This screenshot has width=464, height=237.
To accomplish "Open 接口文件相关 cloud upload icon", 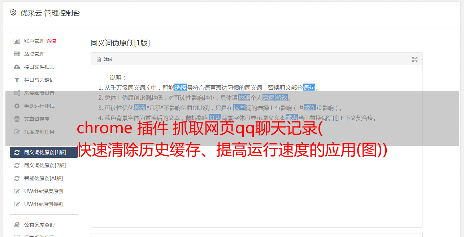I will pos(17,67).
